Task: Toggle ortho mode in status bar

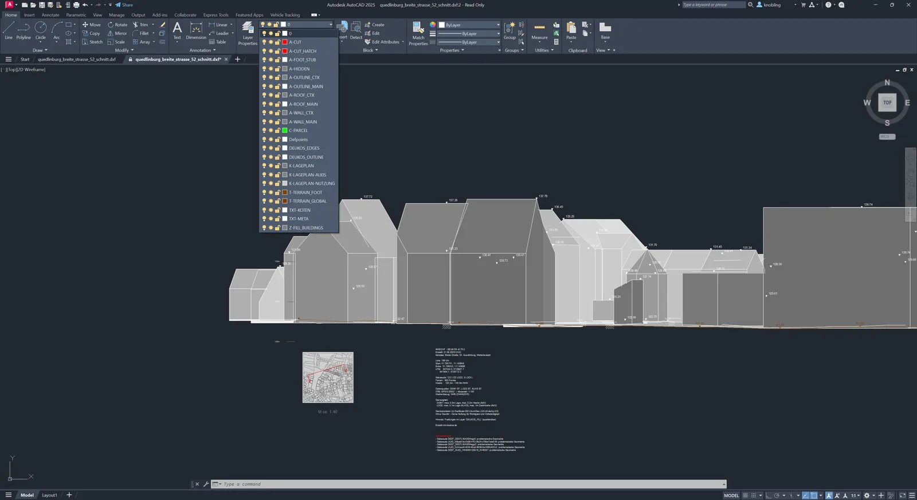Action: click(x=768, y=495)
